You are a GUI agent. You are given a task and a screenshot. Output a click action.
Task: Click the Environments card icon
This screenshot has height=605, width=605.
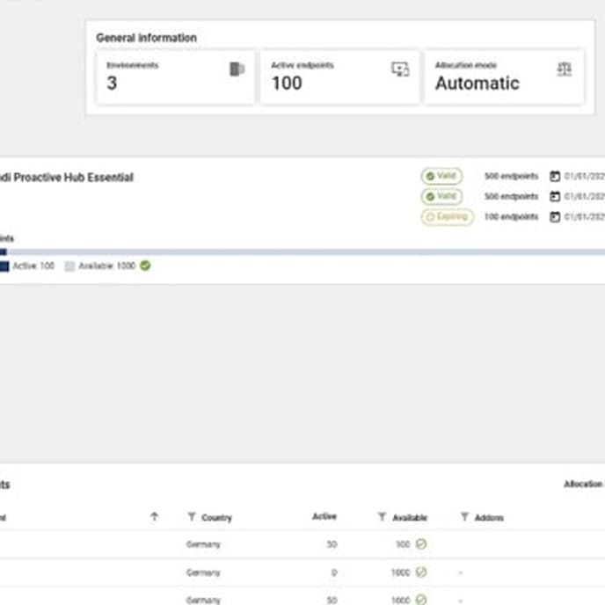pyautogui.click(x=237, y=69)
